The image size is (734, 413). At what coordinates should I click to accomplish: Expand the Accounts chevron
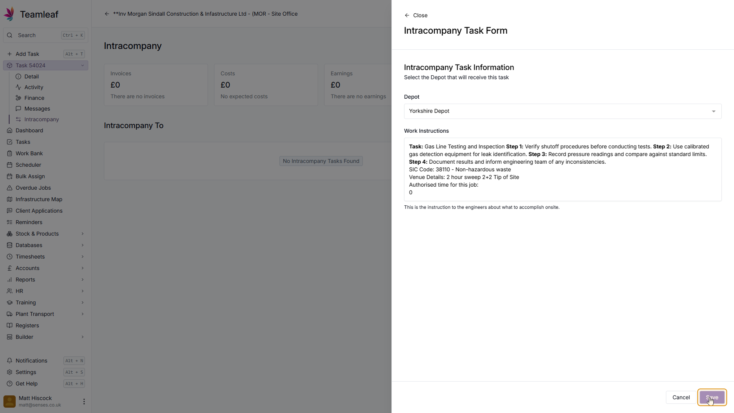[x=83, y=268]
